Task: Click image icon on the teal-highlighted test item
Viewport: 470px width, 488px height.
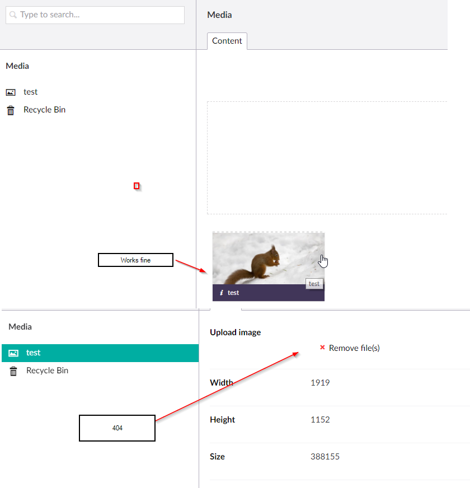Action: click(x=13, y=353)
